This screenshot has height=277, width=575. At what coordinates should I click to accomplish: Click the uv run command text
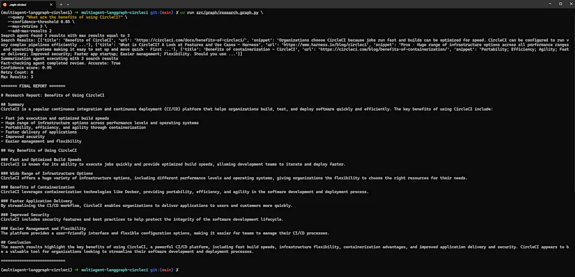coord(187,13)
